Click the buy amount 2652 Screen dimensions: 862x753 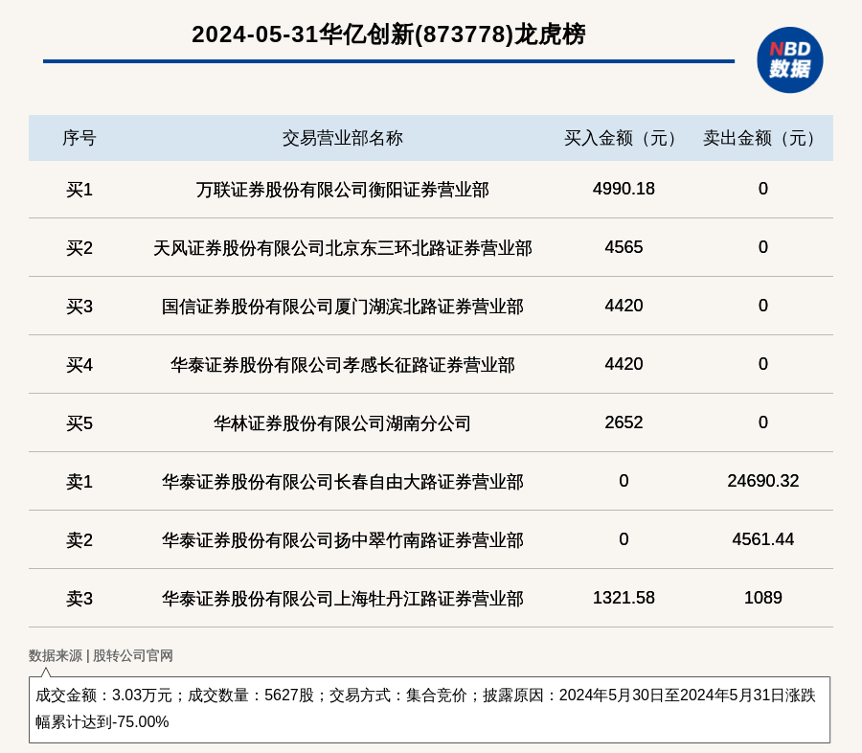tap(624, 422)
